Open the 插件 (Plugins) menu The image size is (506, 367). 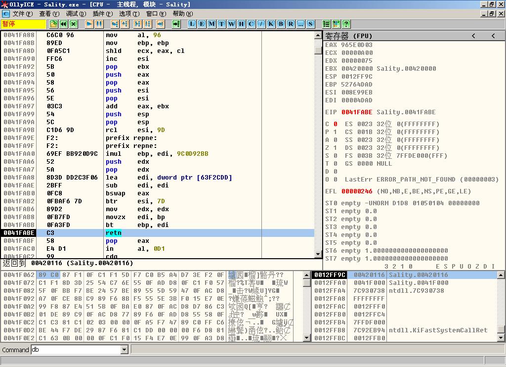102,14
